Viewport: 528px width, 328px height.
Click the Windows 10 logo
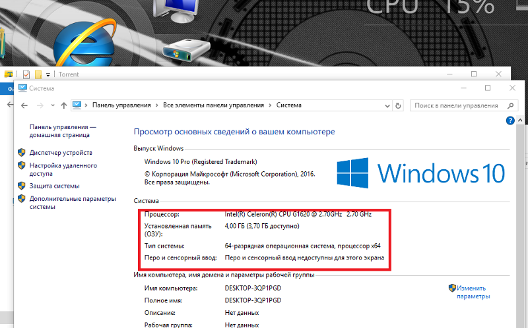421,173
